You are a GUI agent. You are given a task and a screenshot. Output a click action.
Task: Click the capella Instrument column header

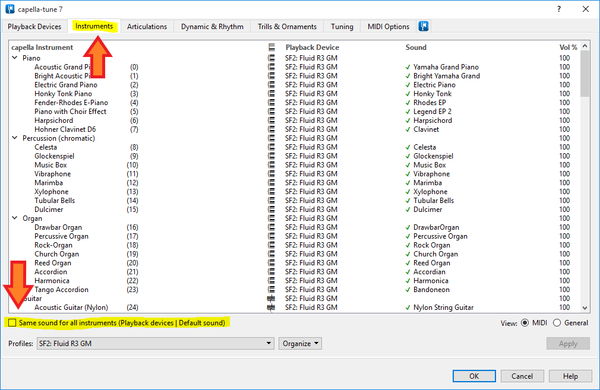(42, 47)
